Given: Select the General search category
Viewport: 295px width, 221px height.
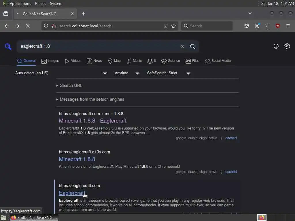Looking at the screenshot, I should coord(26,61).
